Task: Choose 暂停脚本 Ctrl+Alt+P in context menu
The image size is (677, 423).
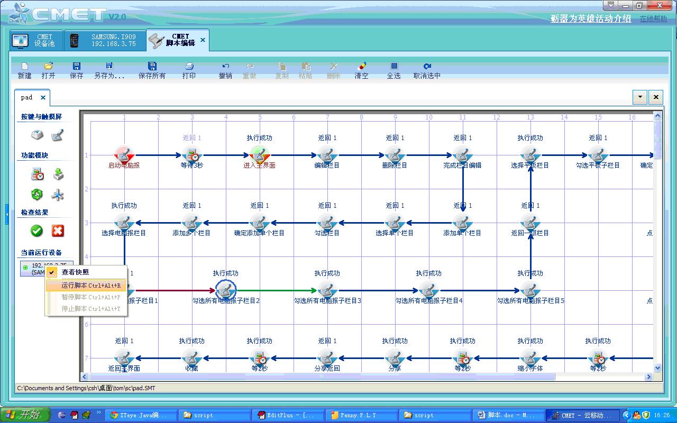Action: (x=86, y=297)
